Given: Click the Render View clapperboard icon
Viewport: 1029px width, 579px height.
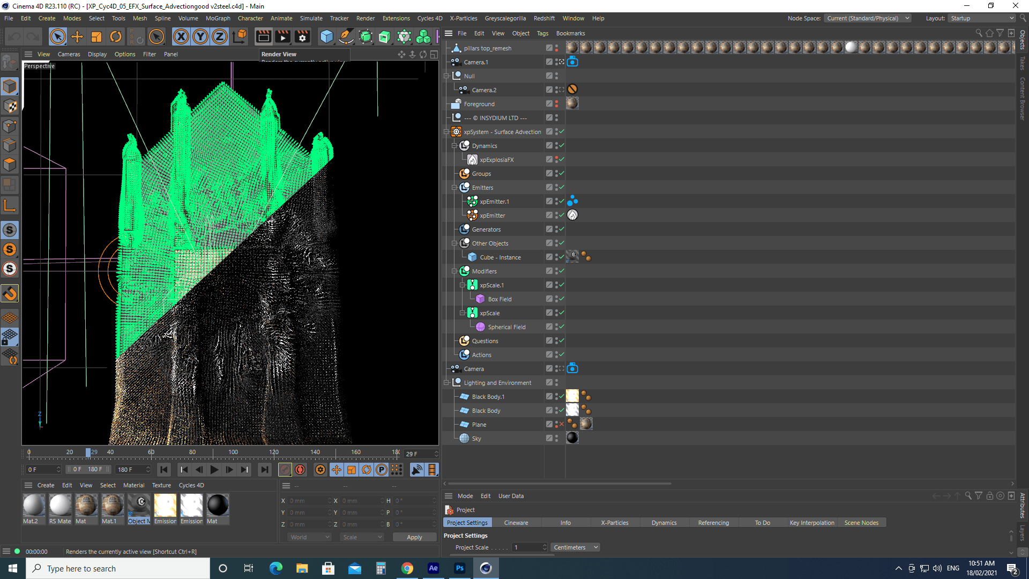Looking at the screenshot, I should click(x=263, y=36).
